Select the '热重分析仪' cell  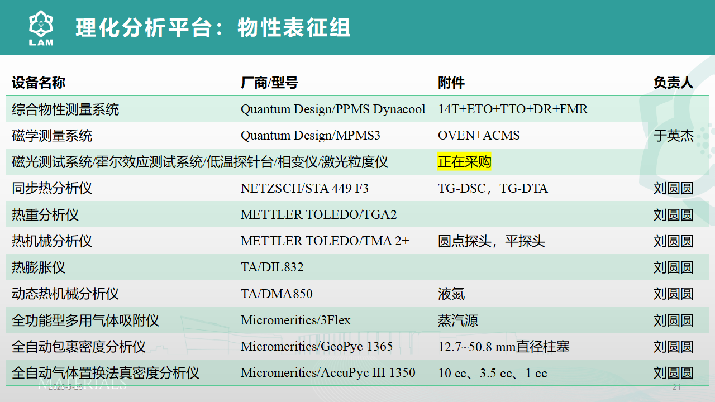[45, 214]
